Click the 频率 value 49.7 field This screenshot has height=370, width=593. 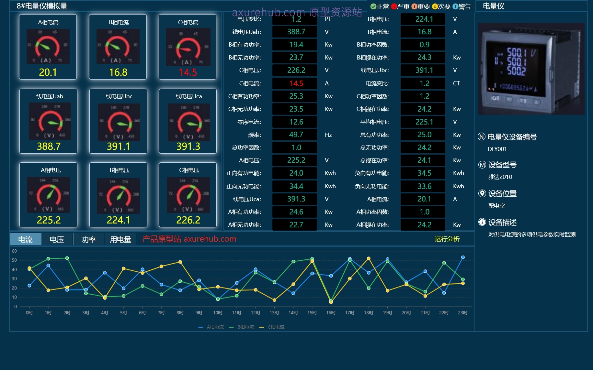click(x=295, y=135)
